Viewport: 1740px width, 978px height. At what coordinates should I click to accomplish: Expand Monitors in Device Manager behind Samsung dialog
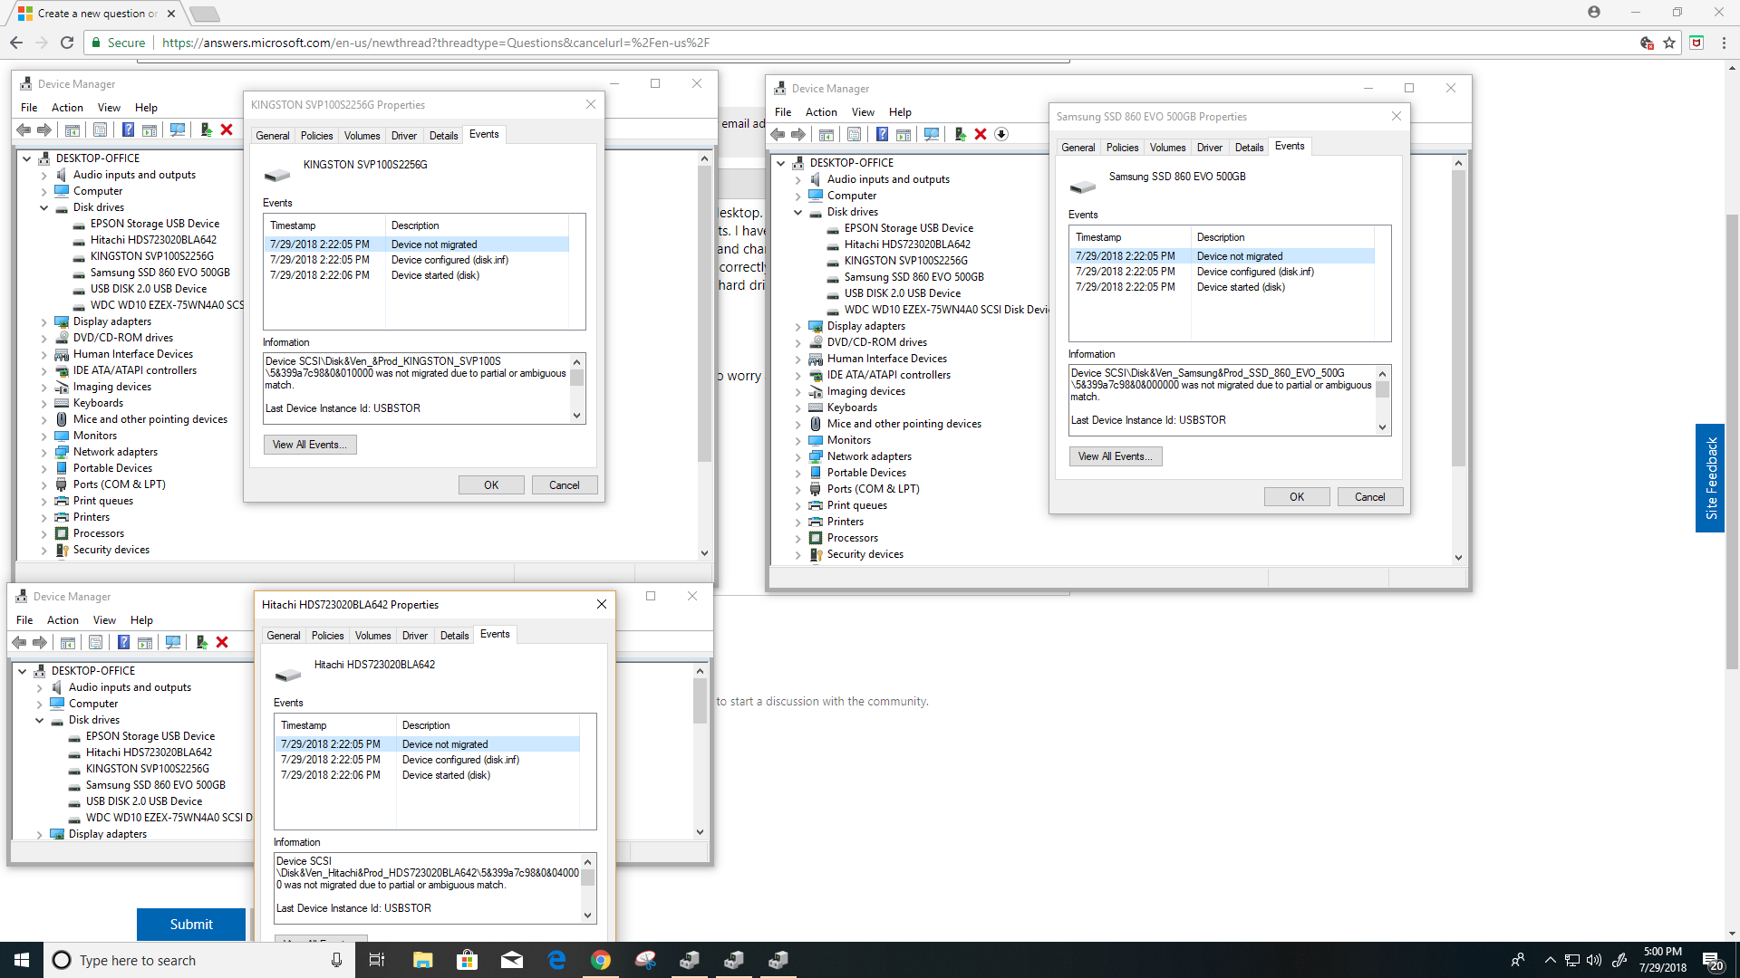[x=797, y=440]
